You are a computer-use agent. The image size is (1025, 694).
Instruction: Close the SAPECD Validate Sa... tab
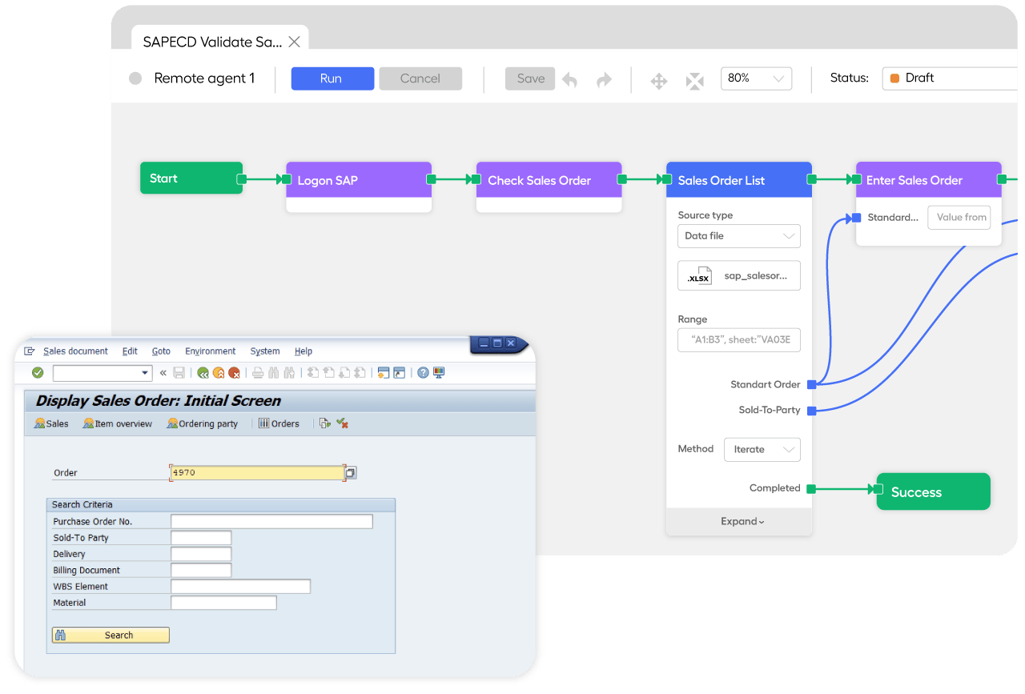tap(294, 42)
